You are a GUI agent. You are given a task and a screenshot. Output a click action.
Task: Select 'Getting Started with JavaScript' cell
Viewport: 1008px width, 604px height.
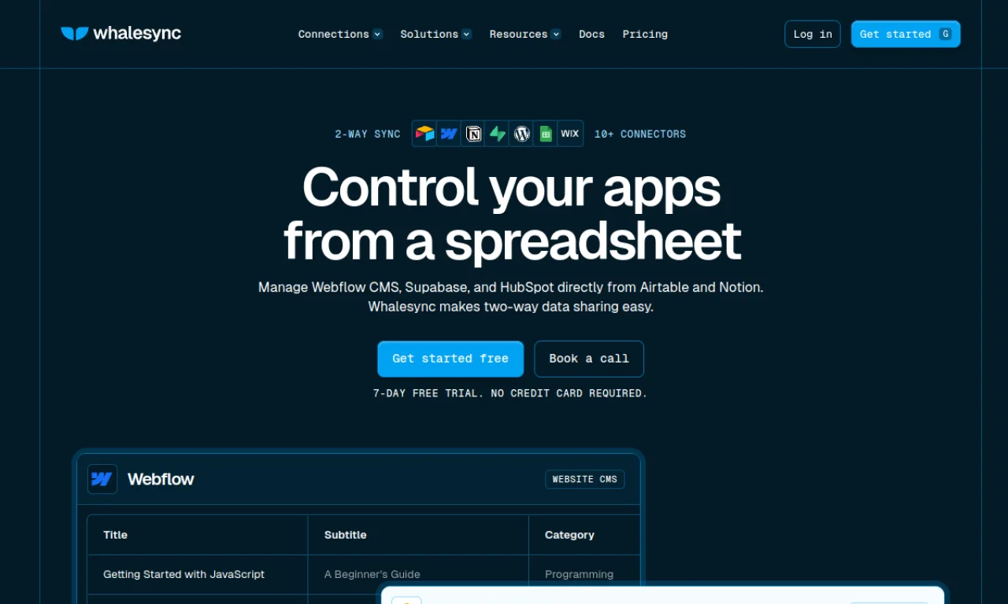[197, 574]
